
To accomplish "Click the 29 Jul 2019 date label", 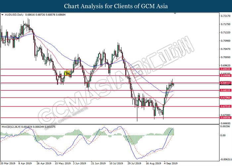I will click(x=135, y=163).
